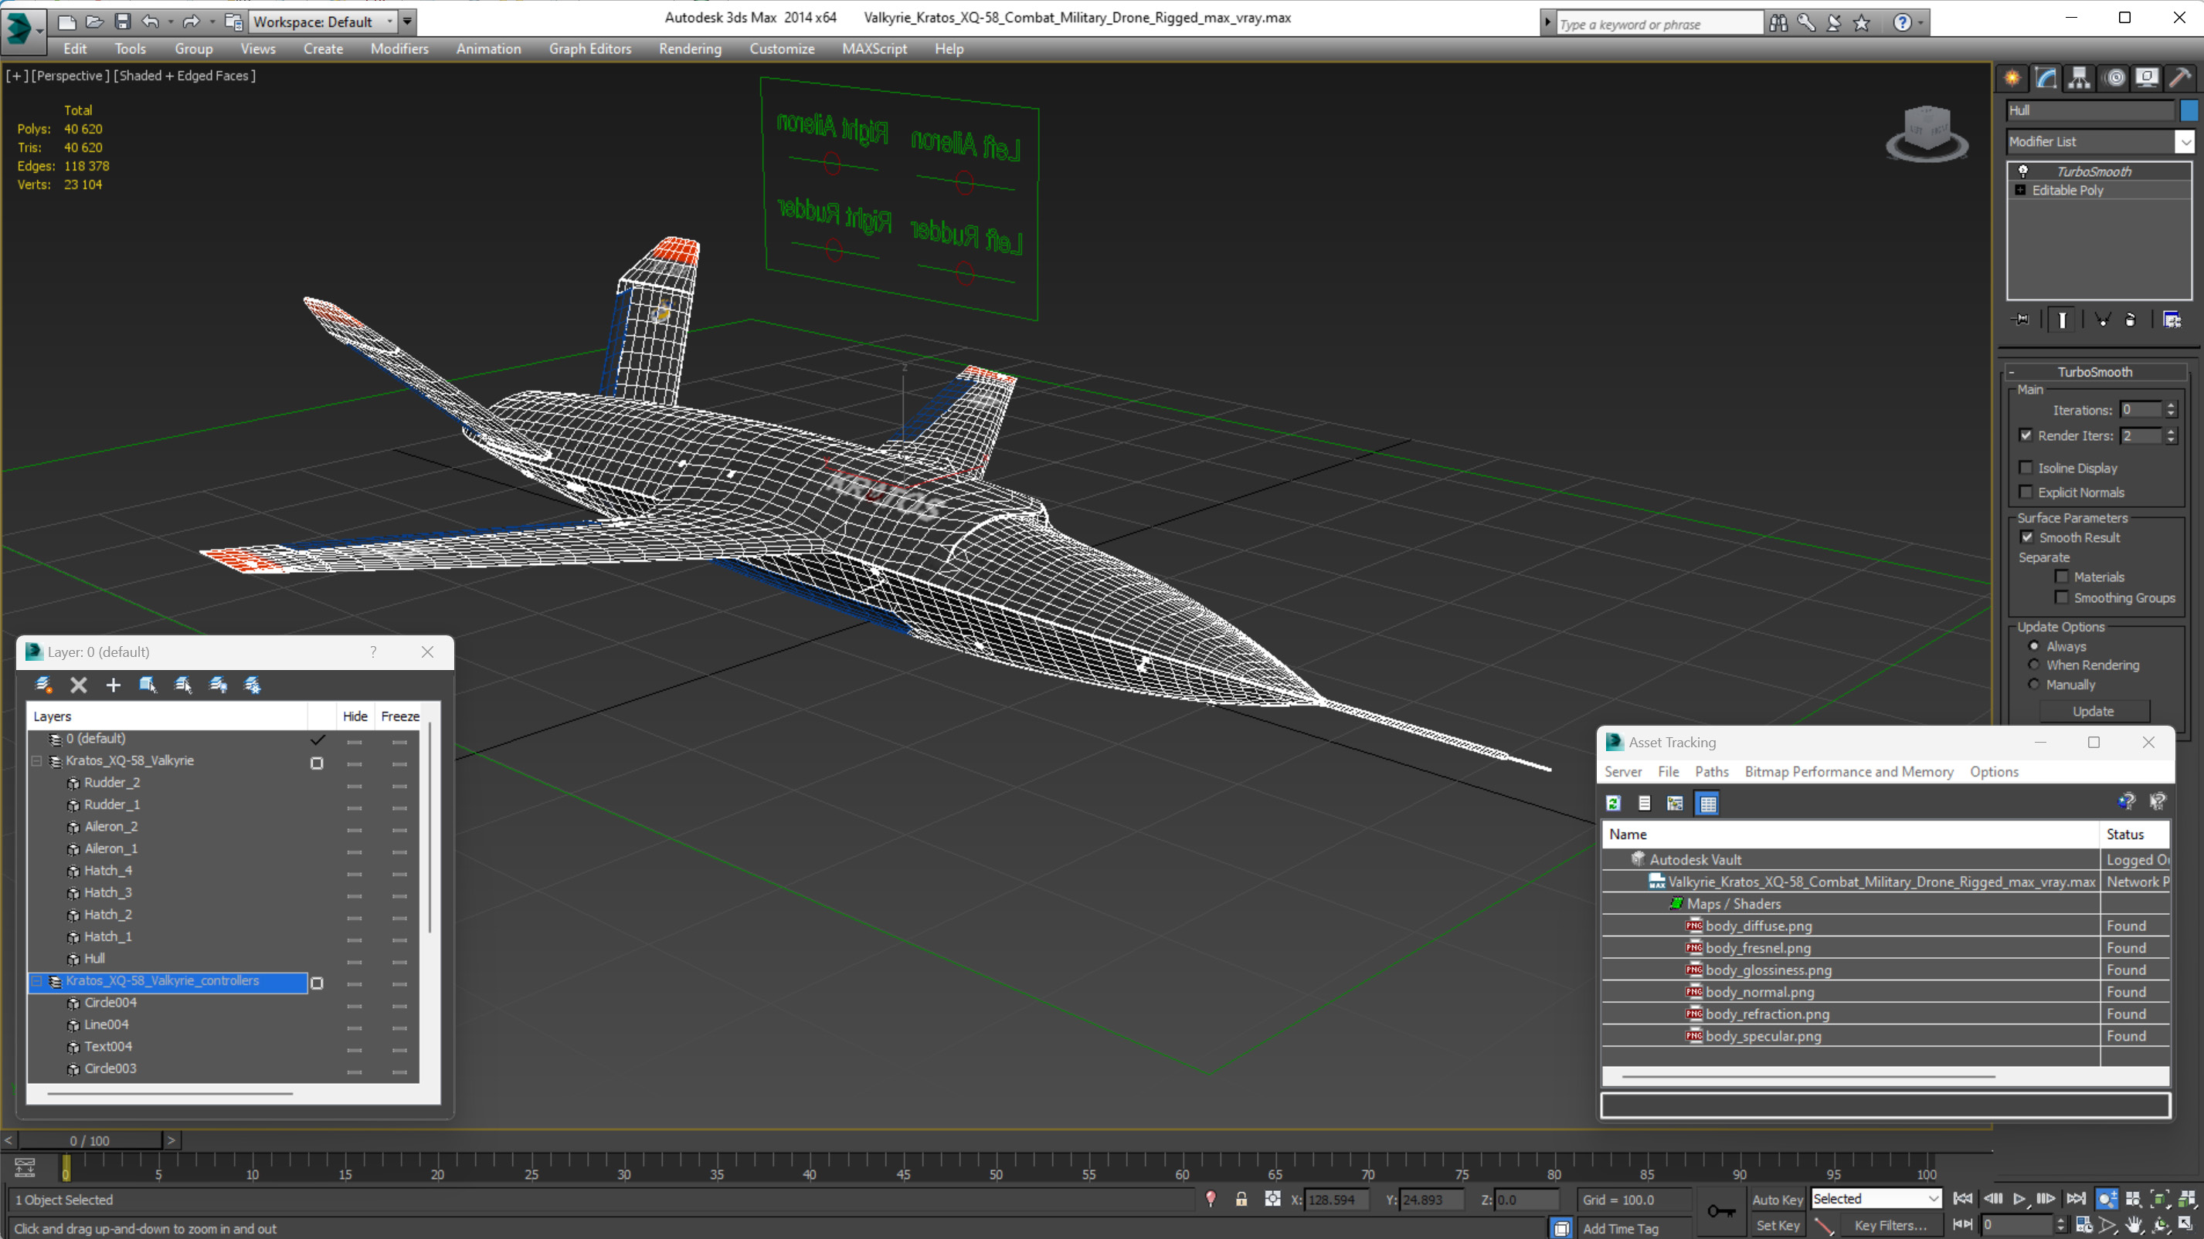The image size is (2204, 1239).
Task: Enable Explicit Normals checkbox
Action: (x=2026, y=491)
